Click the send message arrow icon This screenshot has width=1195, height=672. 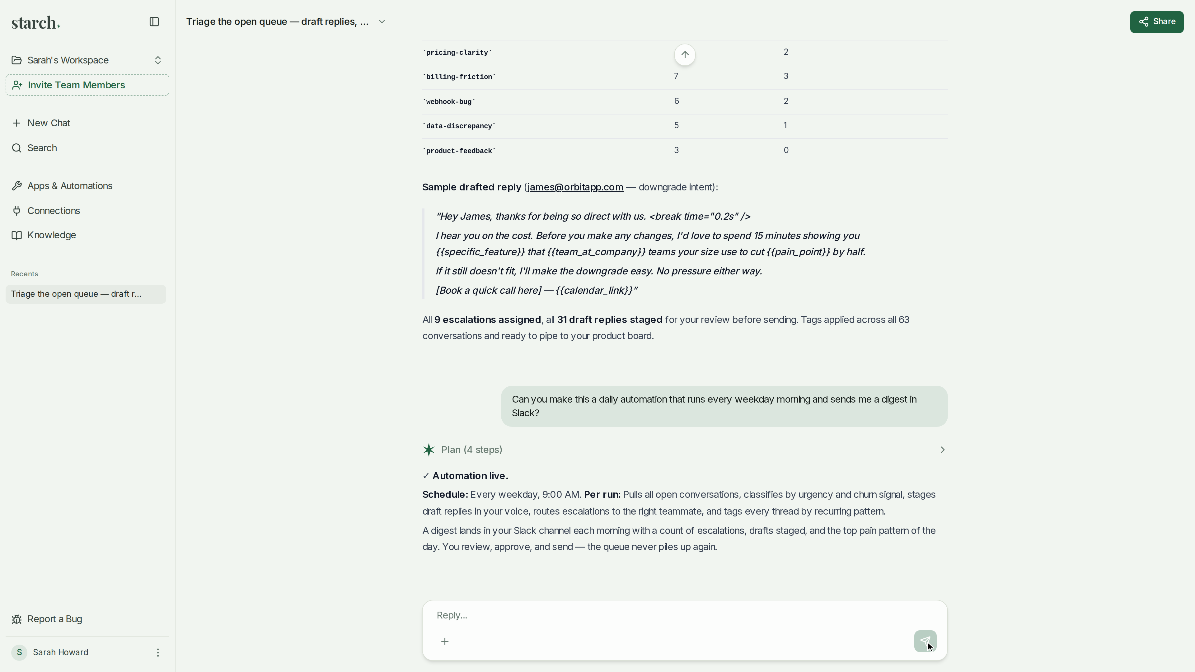925,641
